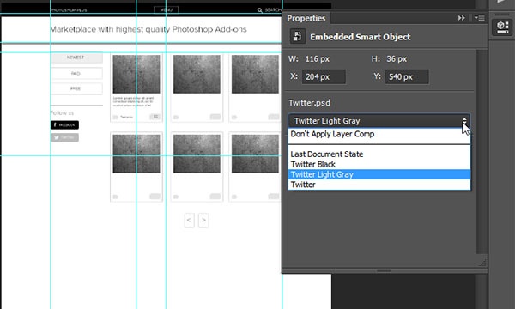Click the MENU button in mockup header
515x309 pixels.
[x=167, y=9]
